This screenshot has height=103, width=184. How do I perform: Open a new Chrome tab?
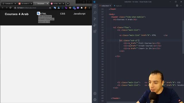click(68, 4)
